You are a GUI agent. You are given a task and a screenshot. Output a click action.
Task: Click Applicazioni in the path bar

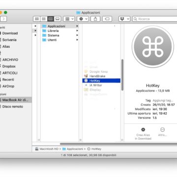pos(73,149)
